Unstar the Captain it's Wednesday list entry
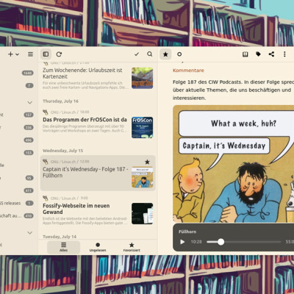The width and height of the screenshot is (294, 294). coord(147,162)
